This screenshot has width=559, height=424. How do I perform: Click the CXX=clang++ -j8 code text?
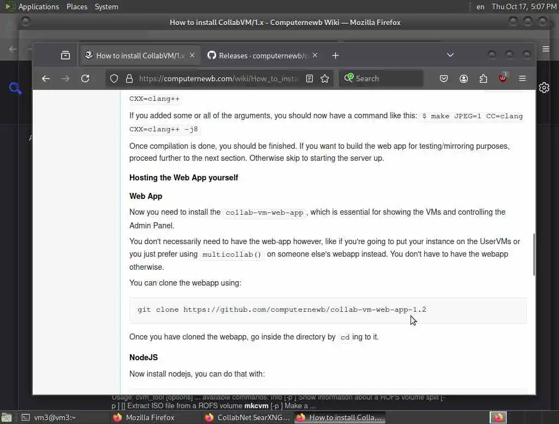[x=164, y=129]
